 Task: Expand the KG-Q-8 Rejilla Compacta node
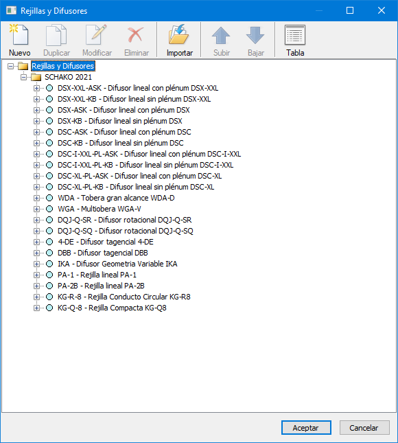(x=36, y=308)
